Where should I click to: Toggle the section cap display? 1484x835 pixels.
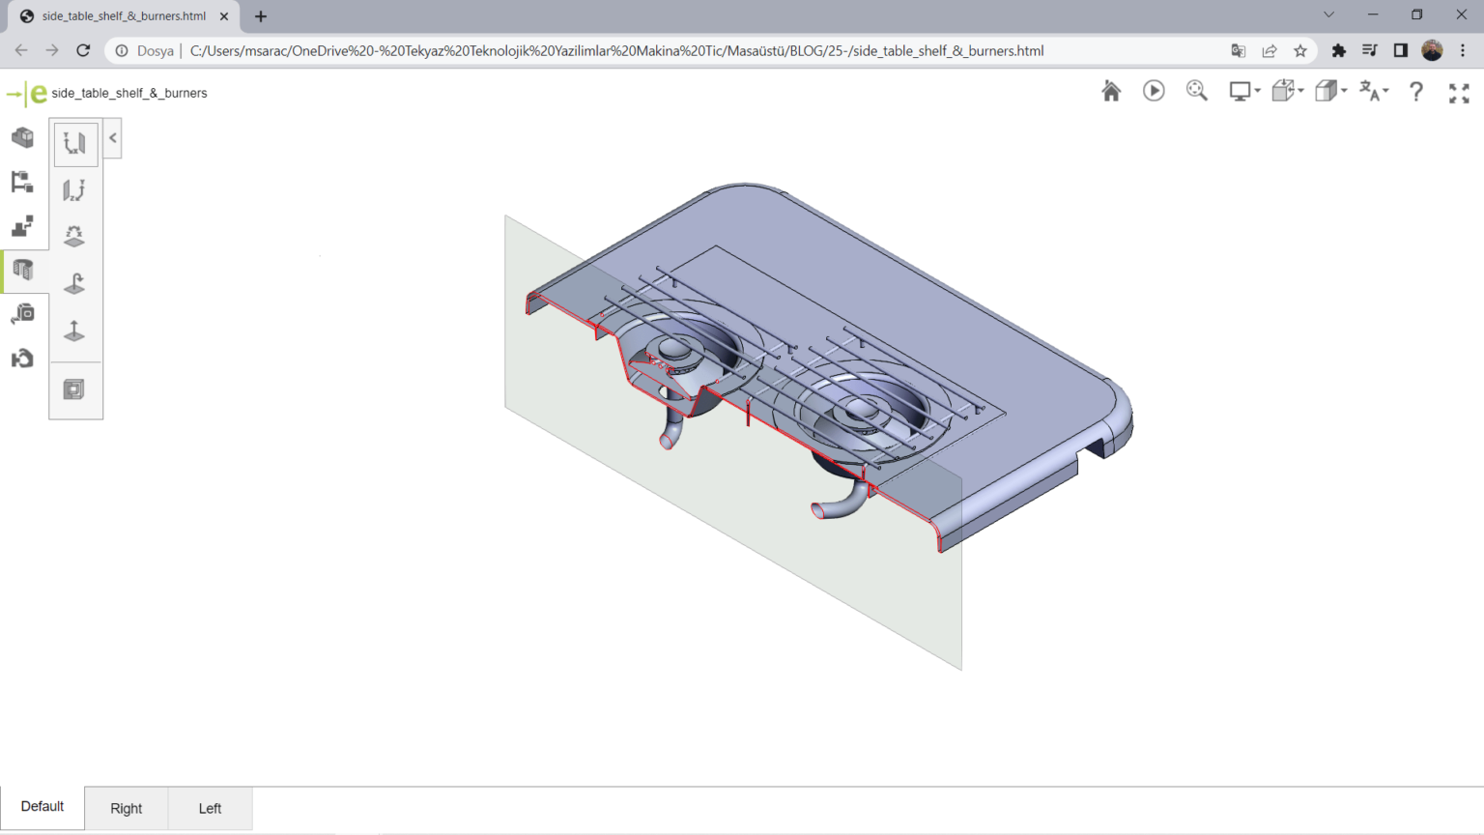coord(74,389)
